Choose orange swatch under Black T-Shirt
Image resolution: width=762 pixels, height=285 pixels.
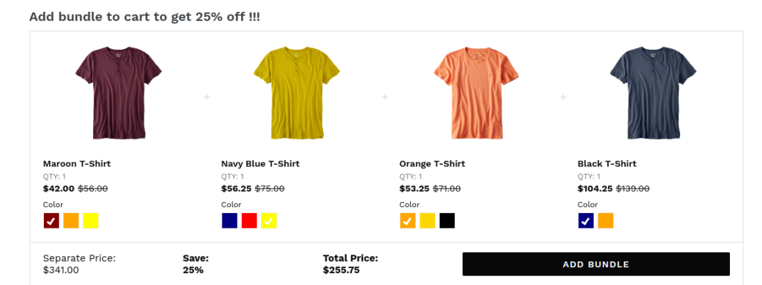click(x=606, y=220)
